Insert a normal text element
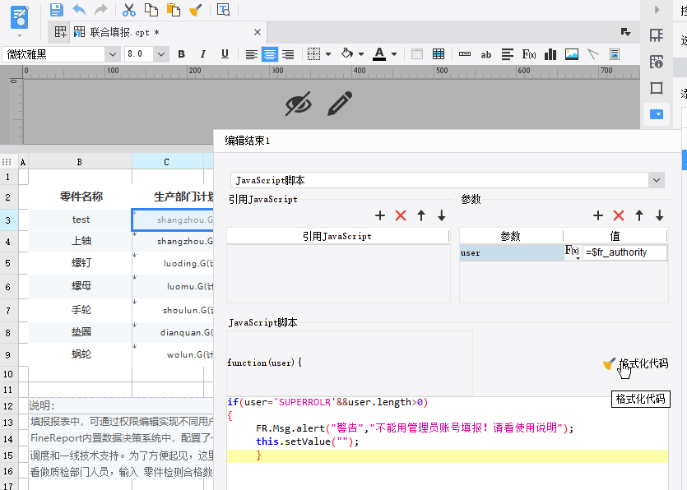 [x=465, y=54]
